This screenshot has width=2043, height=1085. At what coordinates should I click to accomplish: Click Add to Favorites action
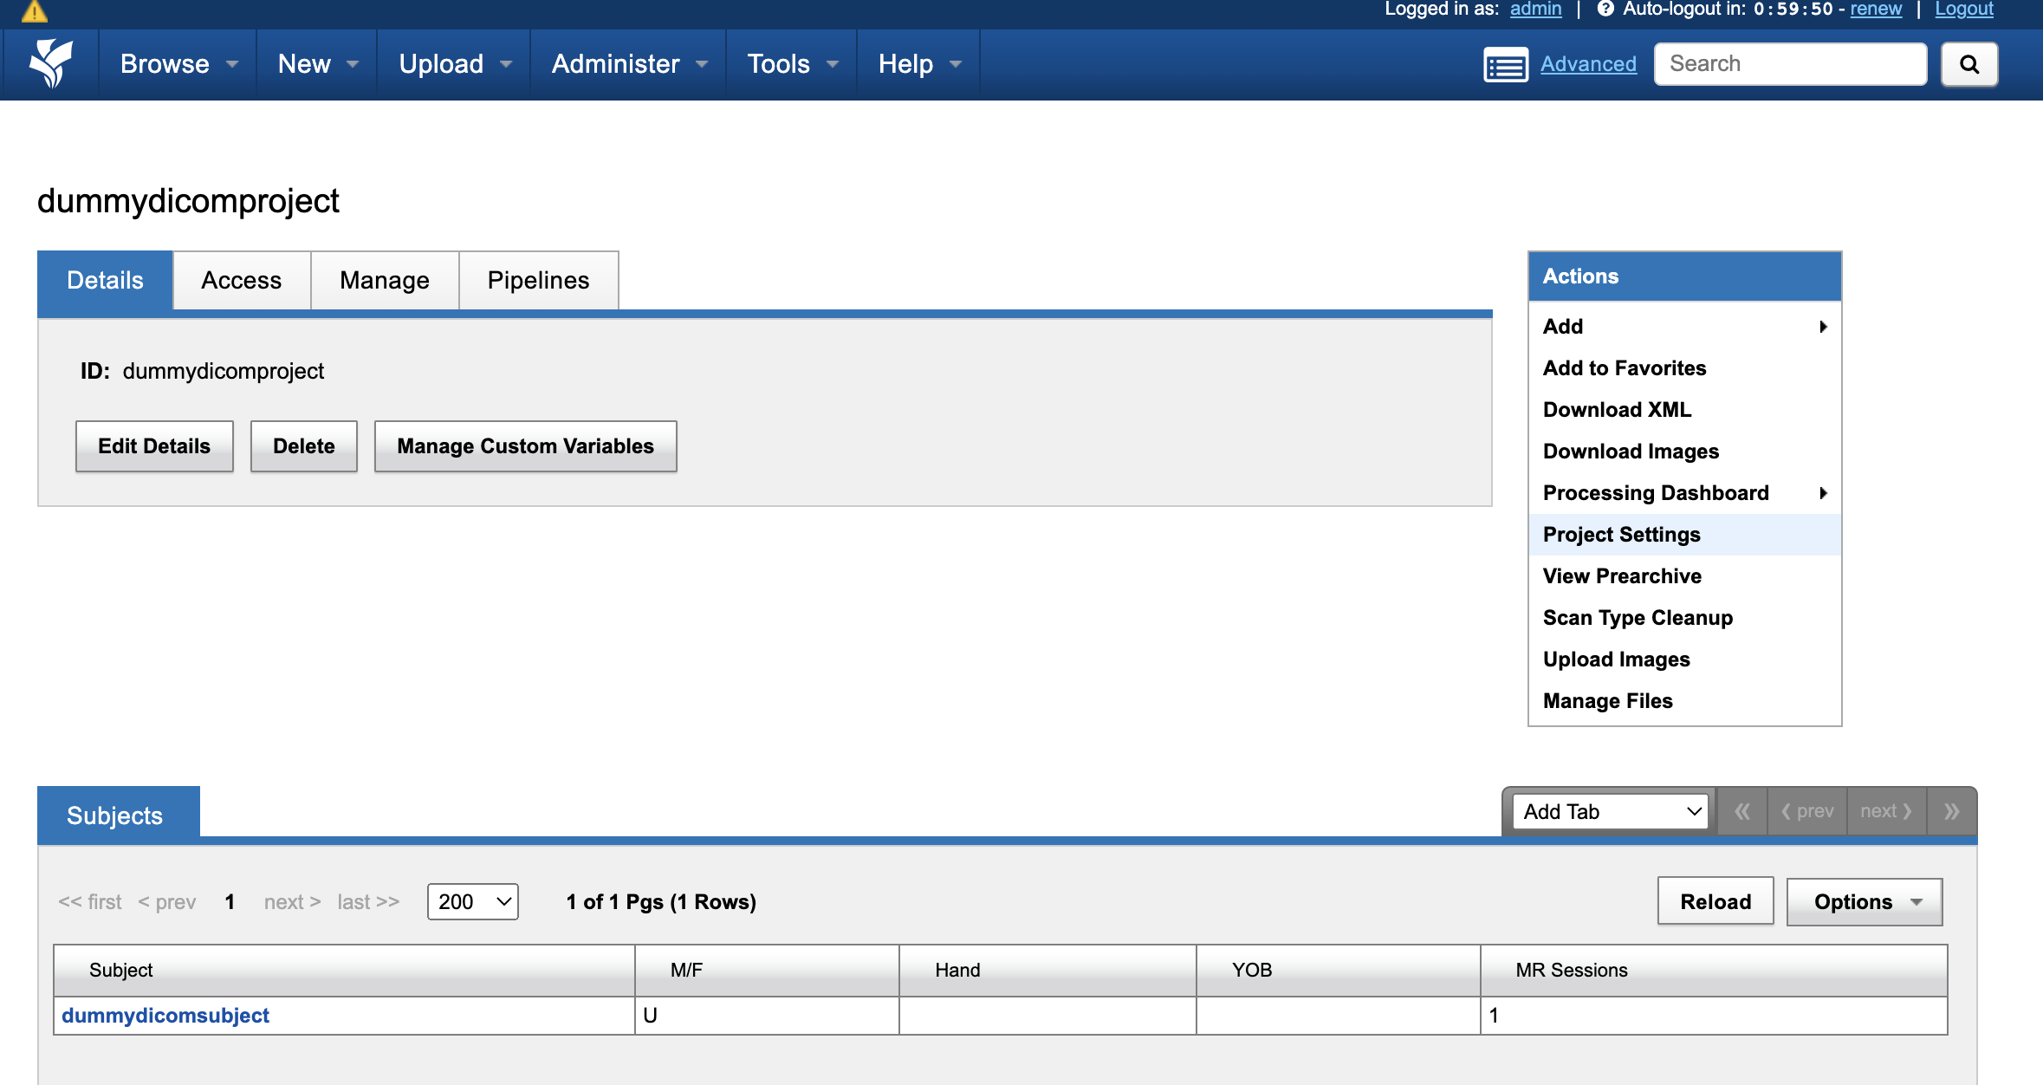point(1684,368)
